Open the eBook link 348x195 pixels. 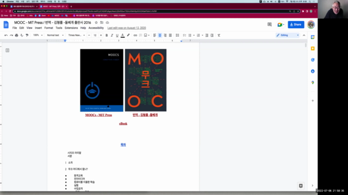tap(123, 123)
